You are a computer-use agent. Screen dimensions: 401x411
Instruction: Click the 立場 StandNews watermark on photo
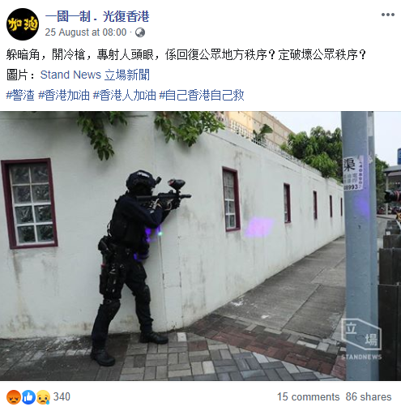click(x=361, y=339)
